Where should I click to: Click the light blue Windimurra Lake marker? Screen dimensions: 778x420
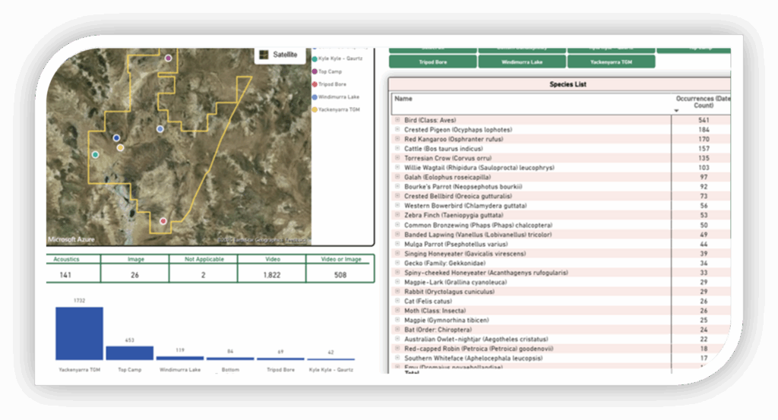[x=160, y=129]
